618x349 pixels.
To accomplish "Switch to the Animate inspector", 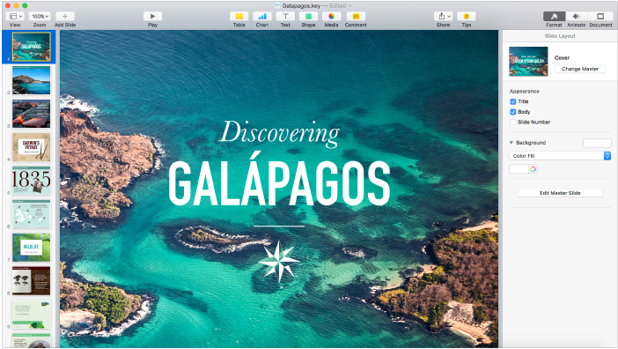I will pyautogui.click(x=577, y=16).
